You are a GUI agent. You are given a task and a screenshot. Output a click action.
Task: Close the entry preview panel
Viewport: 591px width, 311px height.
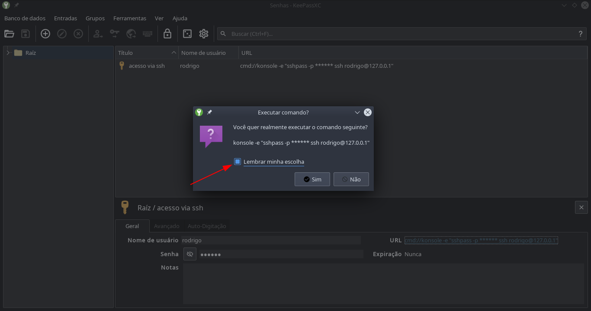(581, 207)
